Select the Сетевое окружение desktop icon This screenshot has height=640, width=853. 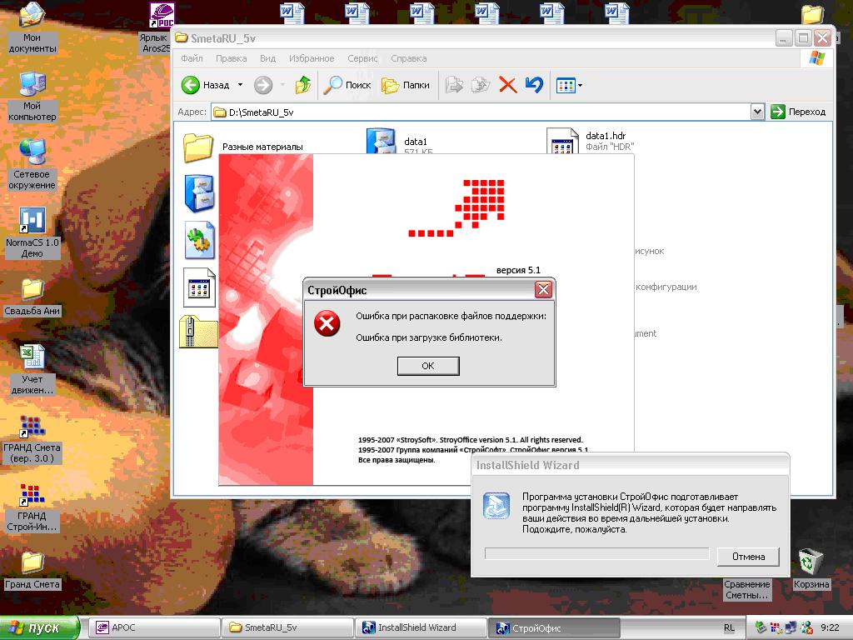32,164
